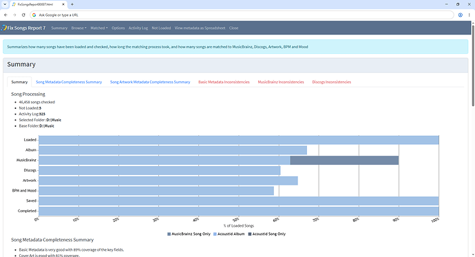
Task: Click the Discogs bar in the chart
Action: [160, 170]
